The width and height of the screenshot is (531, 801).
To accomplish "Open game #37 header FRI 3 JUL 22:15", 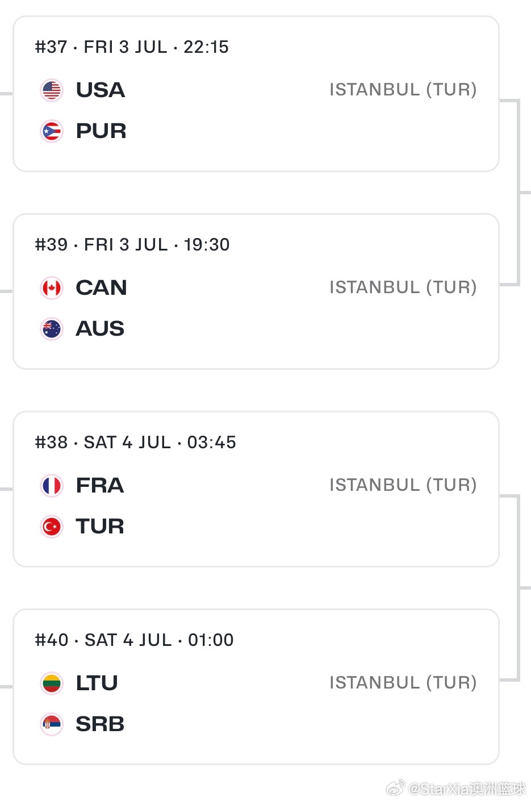I will tap(132, 47).
